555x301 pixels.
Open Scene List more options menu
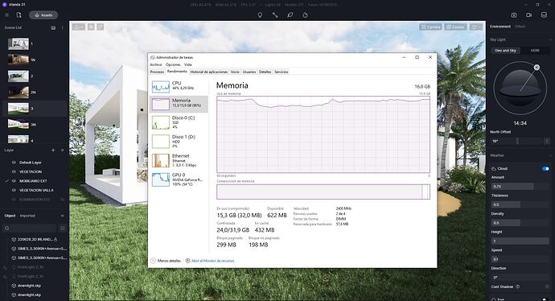(x=62, y=27)
